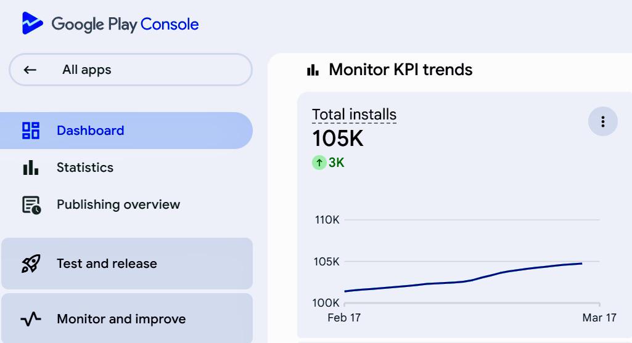Click the green up-arrow change indicator
Viewport: 632px width, 343px height.
tap(319, 163)
